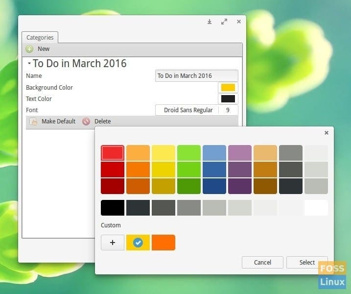Pick the light orange top-row swatch
The image size is (351, 294).
click(x=138, y=153)
